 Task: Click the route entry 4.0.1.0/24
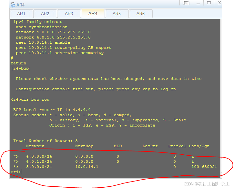pyautogui.click(x=39, y=161)
